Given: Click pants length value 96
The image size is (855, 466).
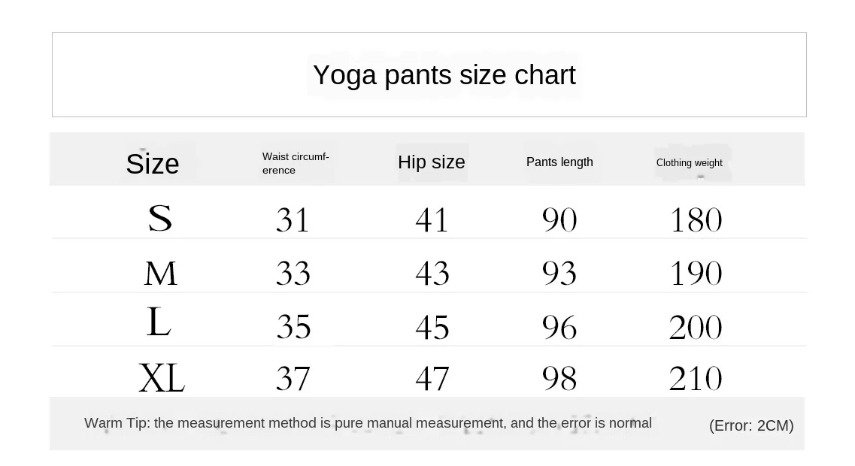Looking at the screenshot, I should tap(559, 328).
